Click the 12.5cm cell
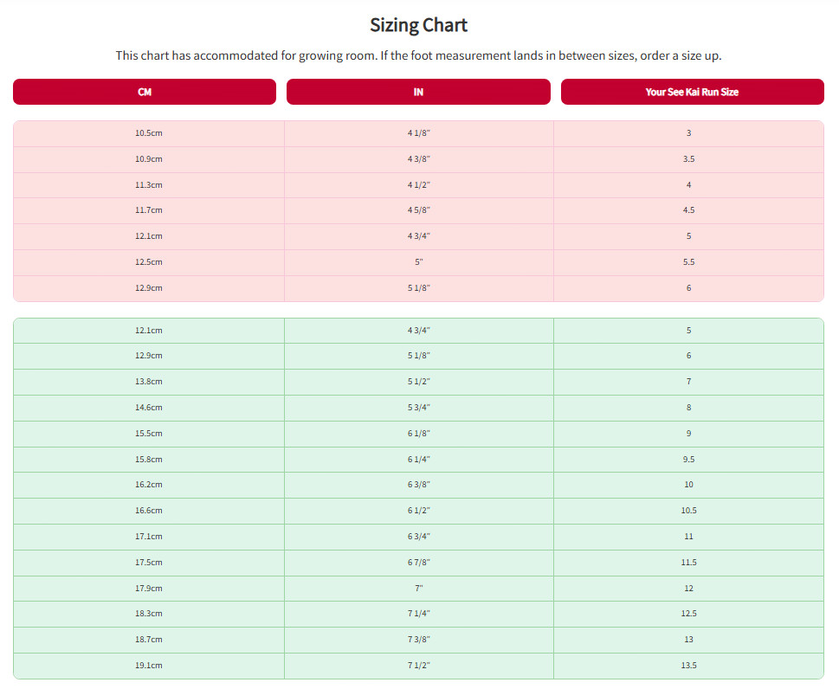 coord(149,262)
